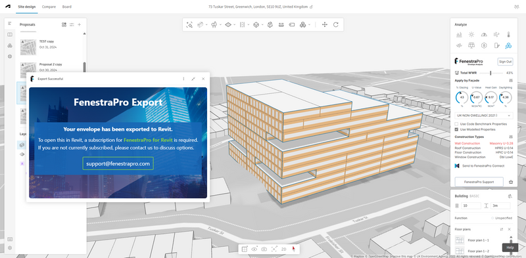The width and height of the screenshot is (526, 258).
Task: Open Export Successful dialog options menu
Action: tap(183, 79)
